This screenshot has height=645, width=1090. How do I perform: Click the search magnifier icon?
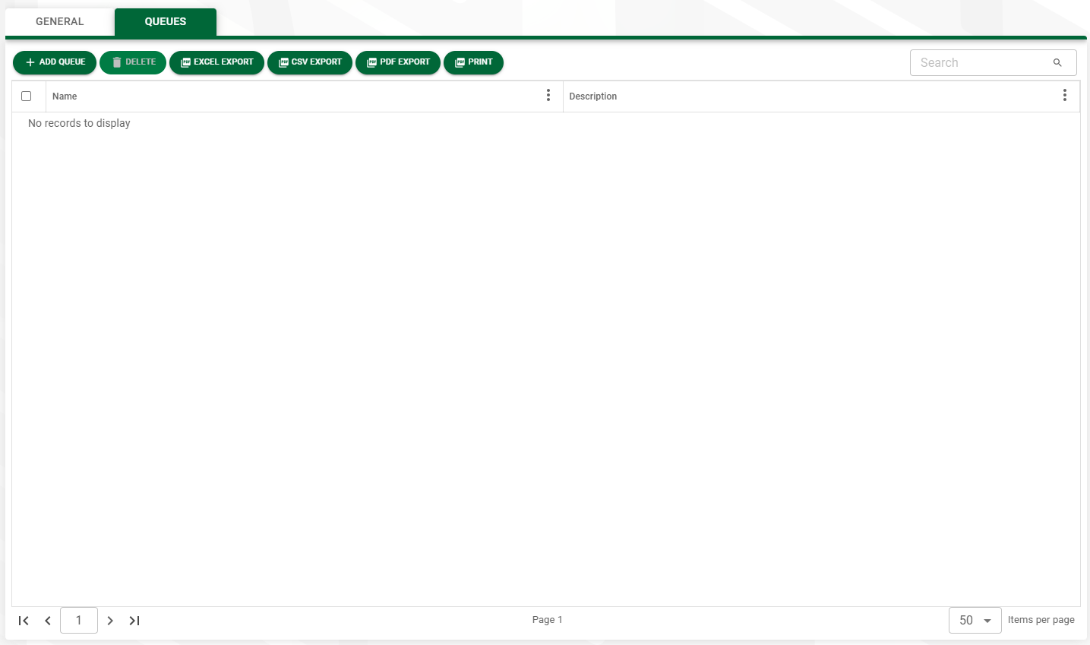pyautogui.click(x=1057, y=62)
